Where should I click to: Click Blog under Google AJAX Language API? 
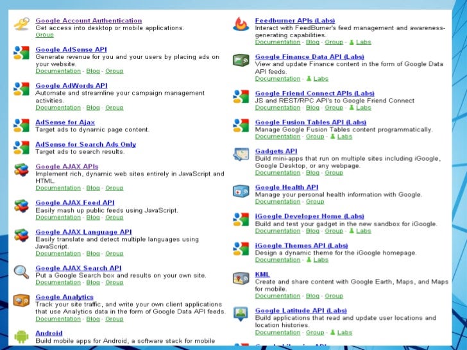(x=93, y=254)
